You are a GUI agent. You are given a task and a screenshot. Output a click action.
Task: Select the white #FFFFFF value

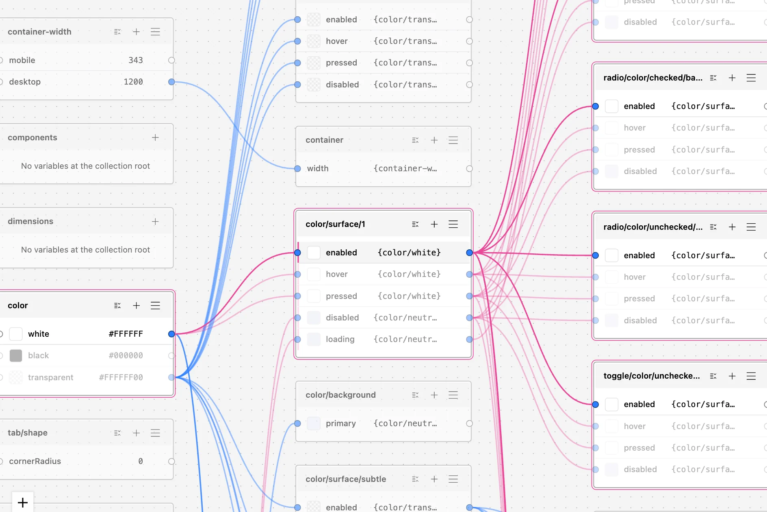pyautogui.click(x=126, y=334)
